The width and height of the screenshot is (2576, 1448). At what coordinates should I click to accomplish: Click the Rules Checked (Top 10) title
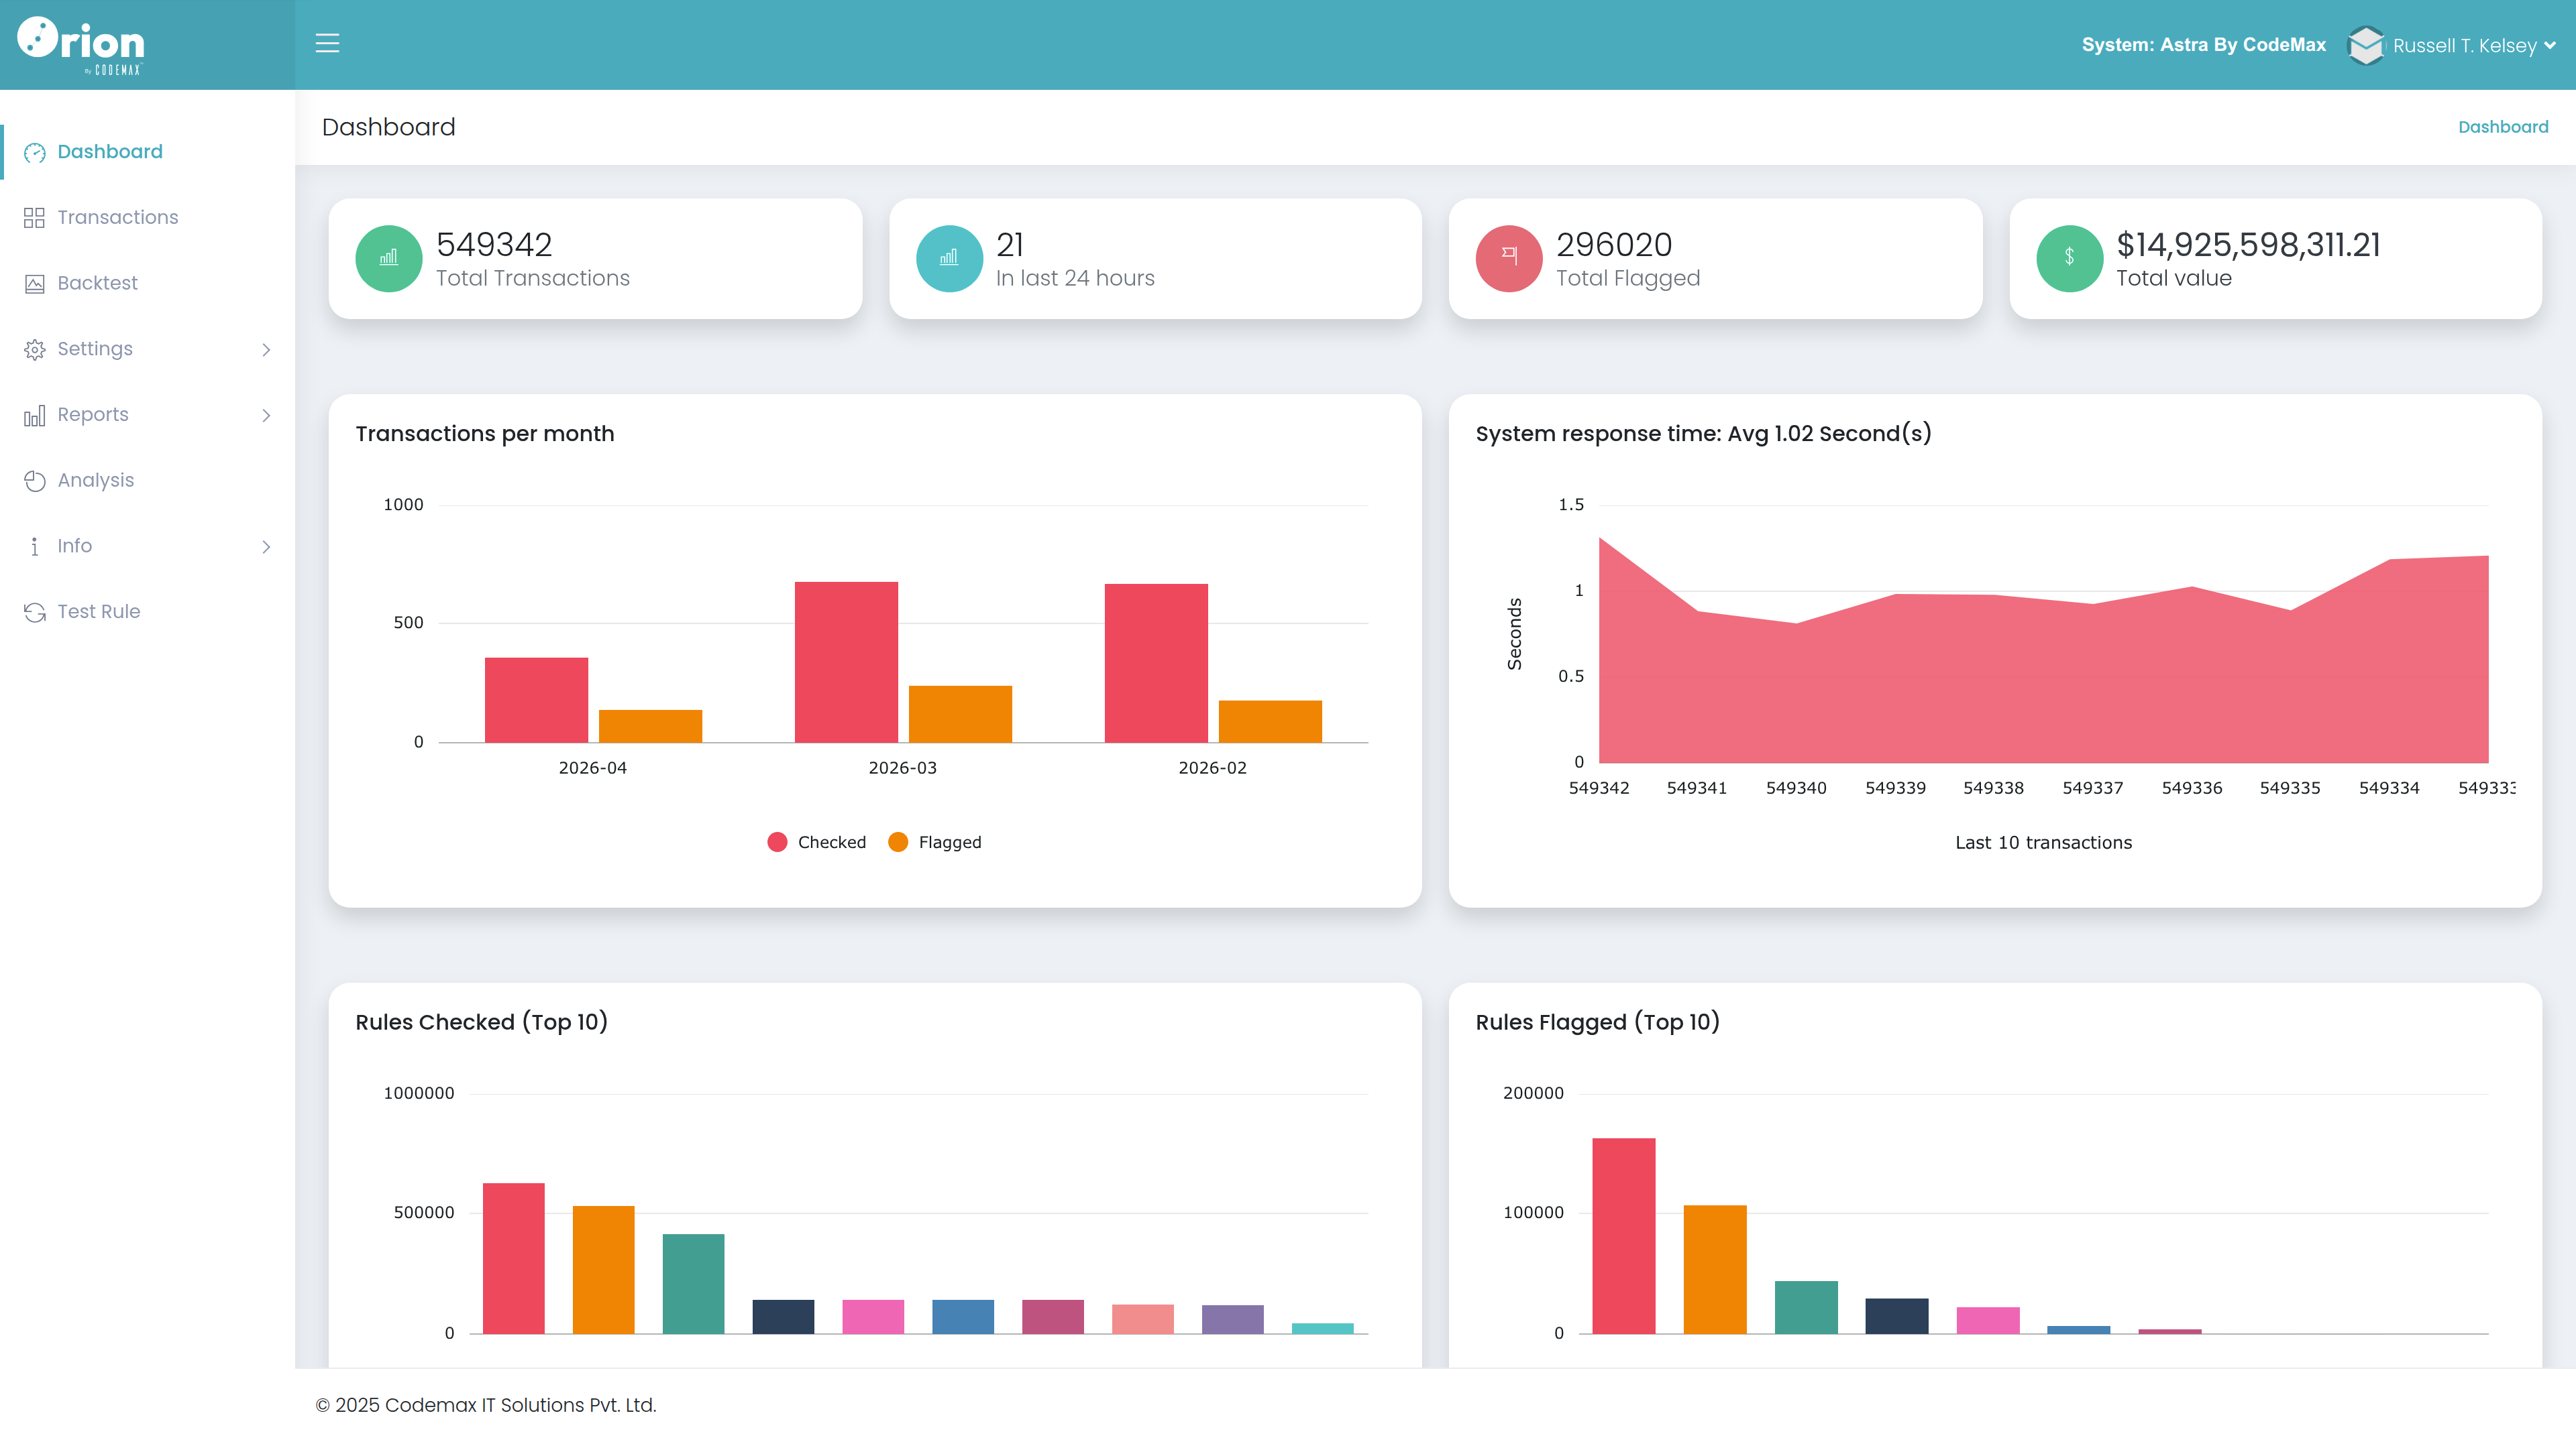point(482,1022)
